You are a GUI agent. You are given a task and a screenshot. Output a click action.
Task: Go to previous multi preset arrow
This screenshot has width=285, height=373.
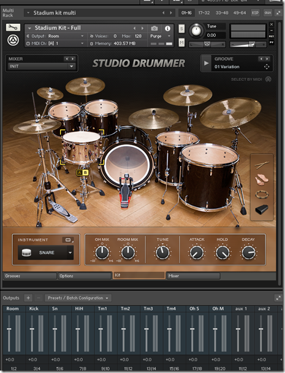coord(164,13)
